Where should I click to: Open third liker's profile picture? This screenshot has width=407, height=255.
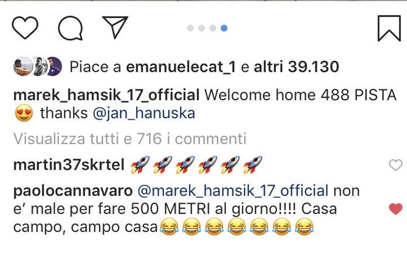[x=55, y=66]
